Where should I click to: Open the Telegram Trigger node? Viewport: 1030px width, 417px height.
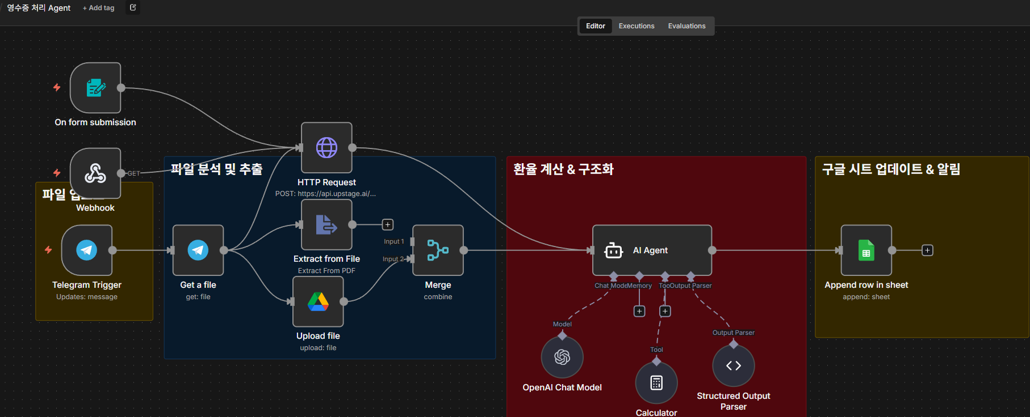click(87, 250)
